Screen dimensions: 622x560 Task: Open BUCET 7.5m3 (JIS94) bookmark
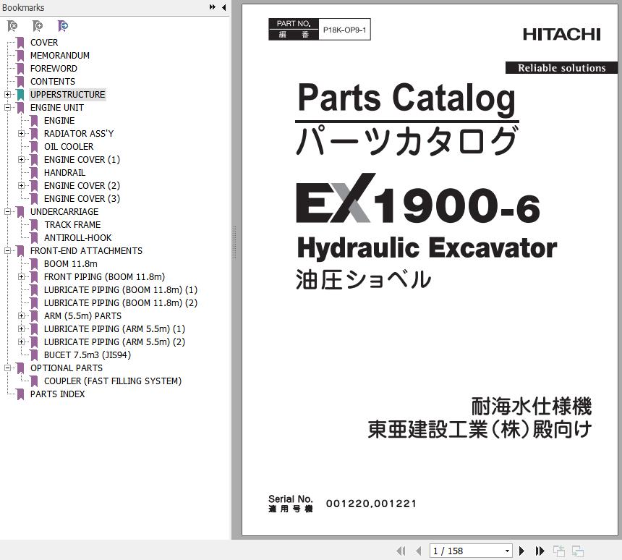[88, 355]
